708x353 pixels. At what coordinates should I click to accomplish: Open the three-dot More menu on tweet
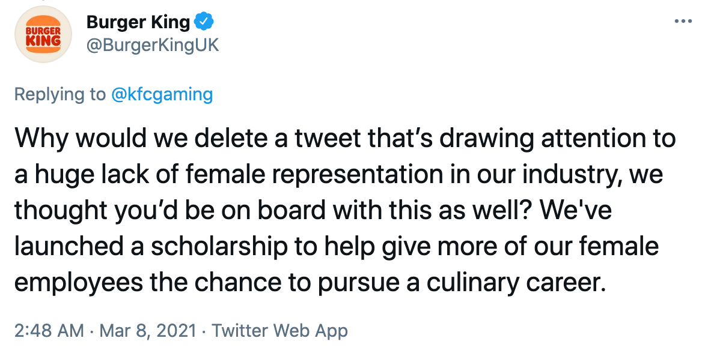pyautogui.click(x=683, y=22)
